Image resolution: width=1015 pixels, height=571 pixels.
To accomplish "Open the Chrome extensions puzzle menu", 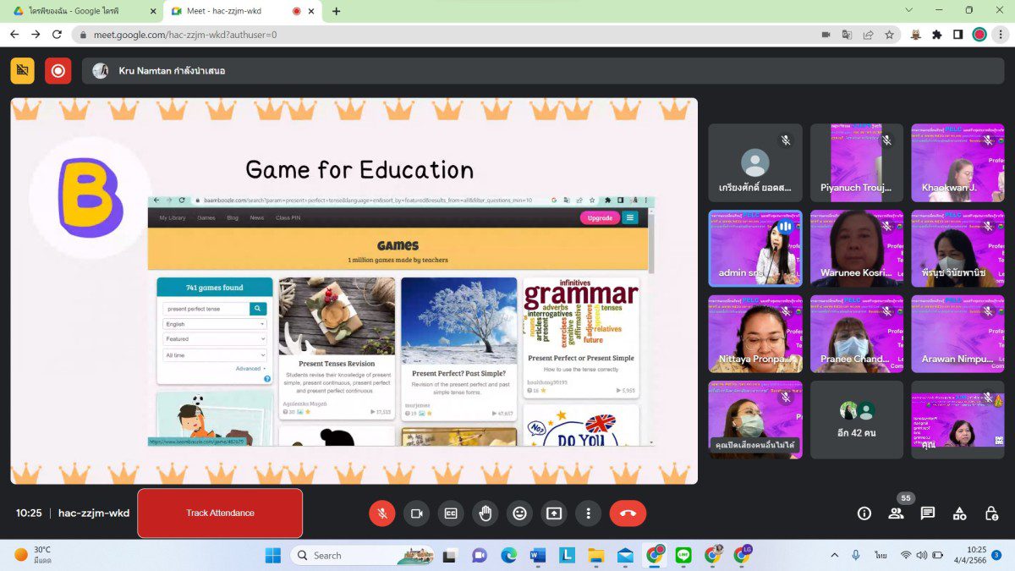I will click(x=937, y=35).
